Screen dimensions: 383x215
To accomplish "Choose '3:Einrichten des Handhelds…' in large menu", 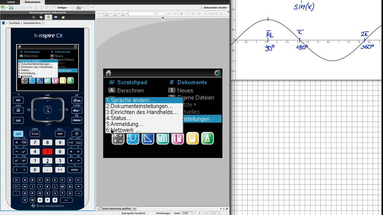I will (x=144, y=112).
